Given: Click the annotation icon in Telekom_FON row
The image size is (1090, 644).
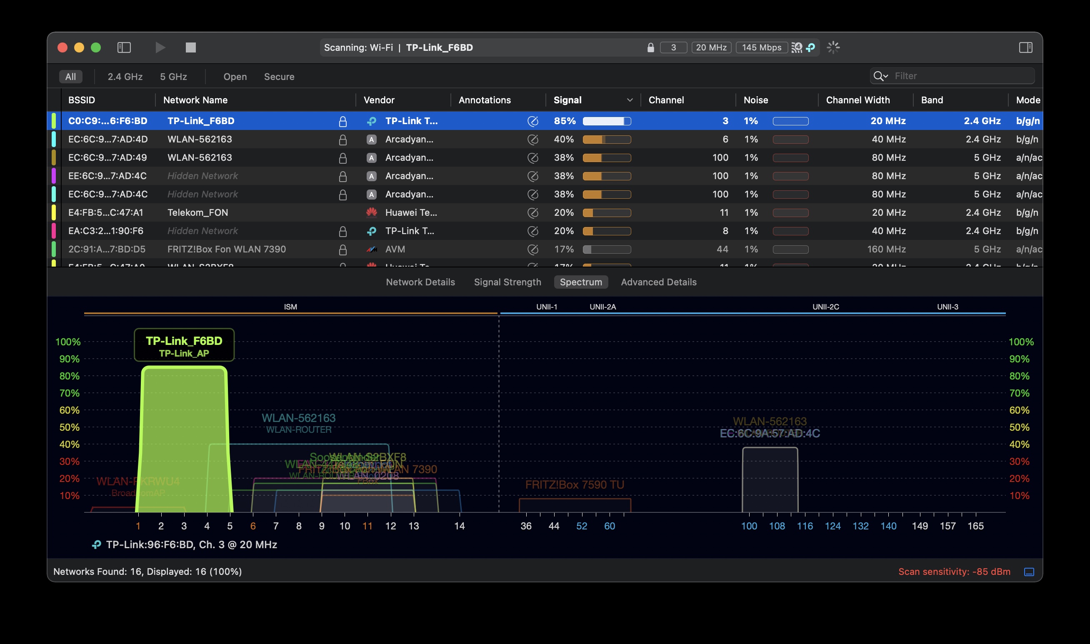Looking at the screenshot, I should 532,212.
